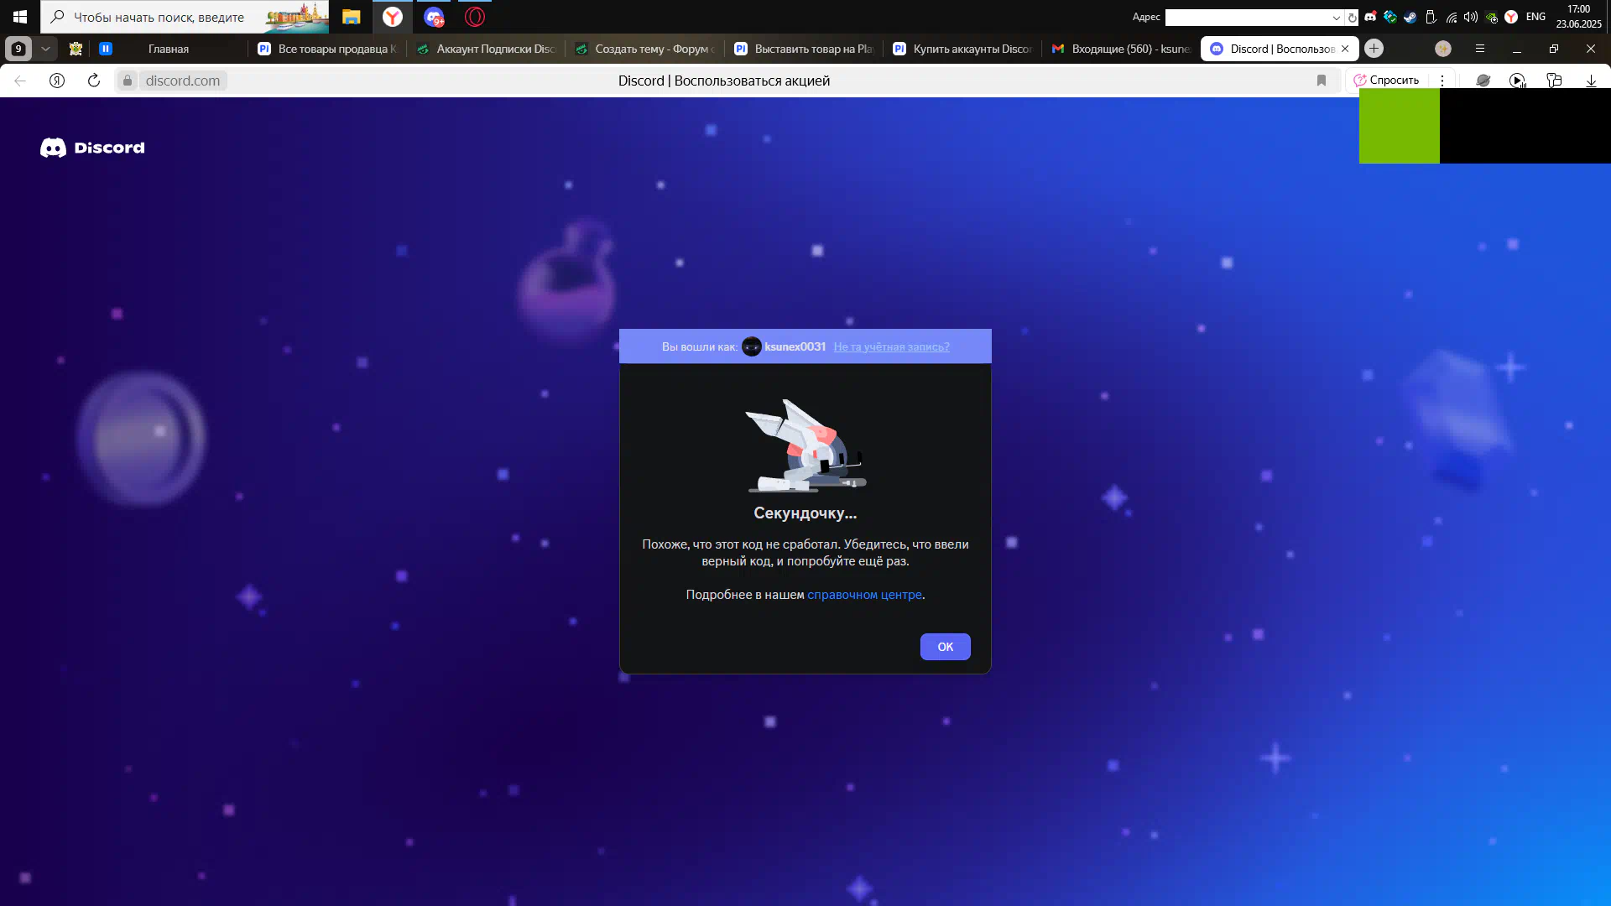Click the OK button in Discord dialog

coord(945,647)
